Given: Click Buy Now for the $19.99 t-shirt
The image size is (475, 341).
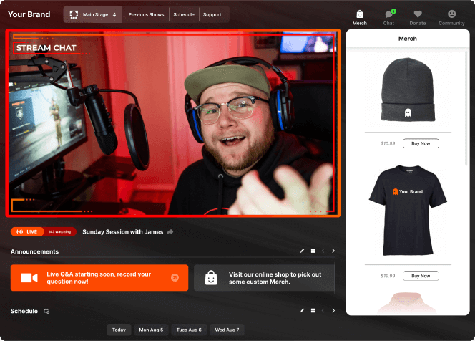Looking at the screenshot, I should 421,276.
